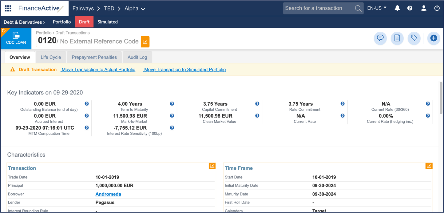This screenshot has width=444, height=213.
Task: Edit the external reference code
Action: click(145, 42)
